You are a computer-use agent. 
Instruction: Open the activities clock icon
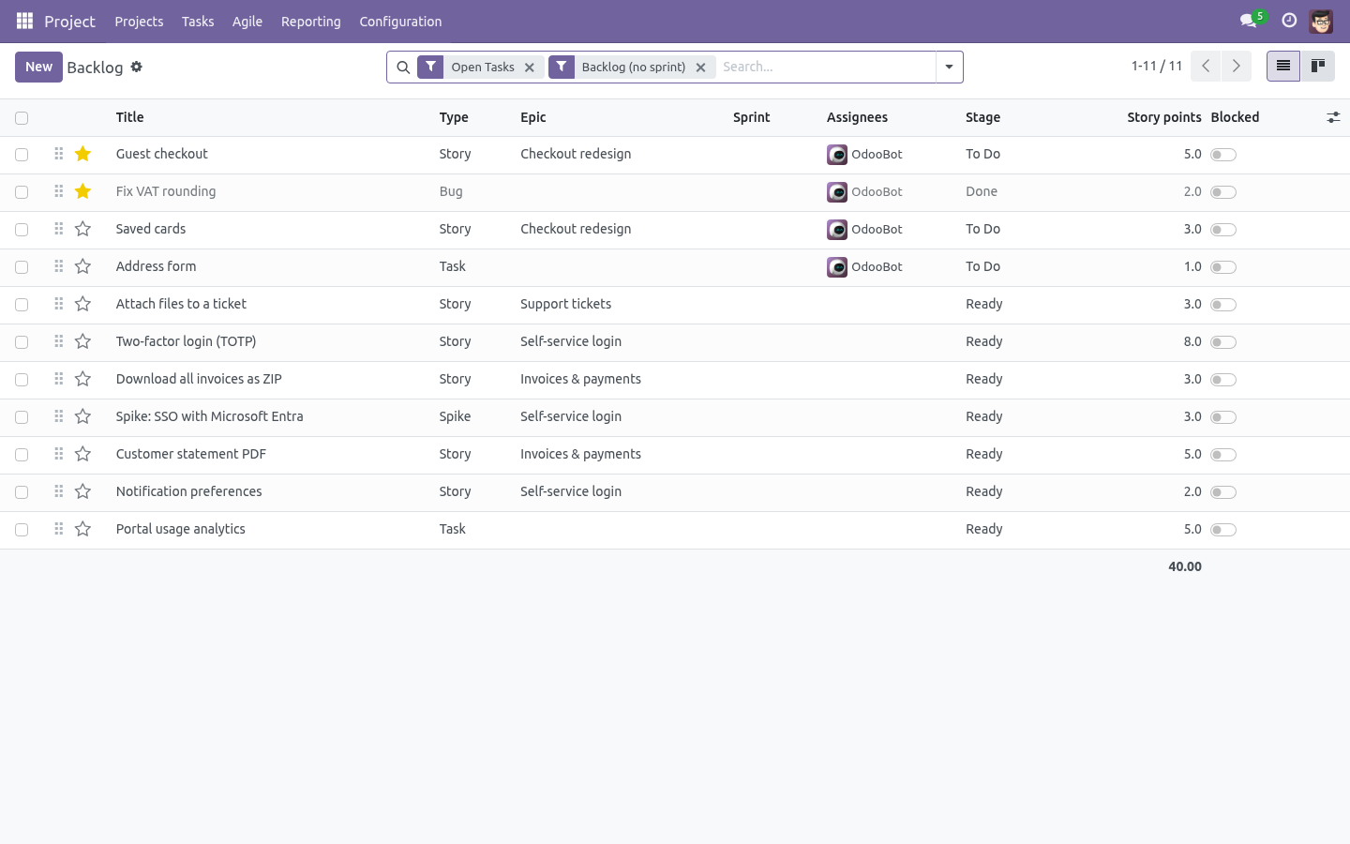coord(1289,21)
